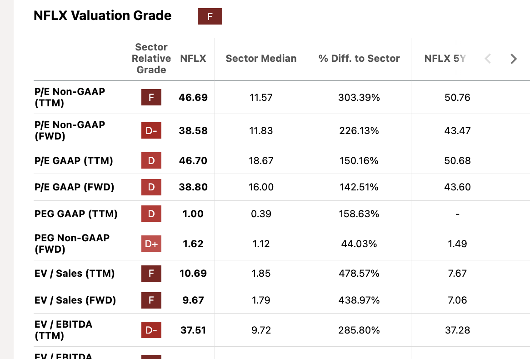
Task: Click the Sector Median column header
Action: 261,59
